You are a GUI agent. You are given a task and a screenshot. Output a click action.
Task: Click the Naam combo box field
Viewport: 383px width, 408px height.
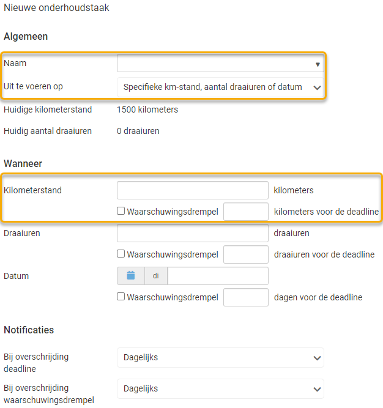[x=214, y=64]
